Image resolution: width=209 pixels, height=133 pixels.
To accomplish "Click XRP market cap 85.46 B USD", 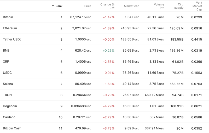I will pos(131,62).
